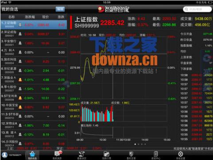Select the 6.世纪星源 watchlist row
The image size is (213, 160).
tap(34, 70)
